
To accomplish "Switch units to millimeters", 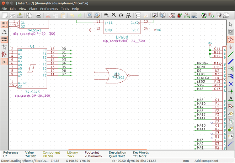I will [x=4, y=39].
